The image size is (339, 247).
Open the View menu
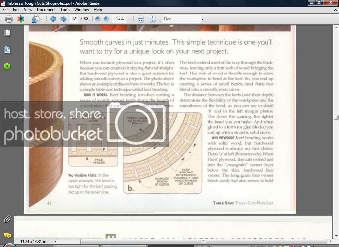pyautogui.click(x=28, y=10)
